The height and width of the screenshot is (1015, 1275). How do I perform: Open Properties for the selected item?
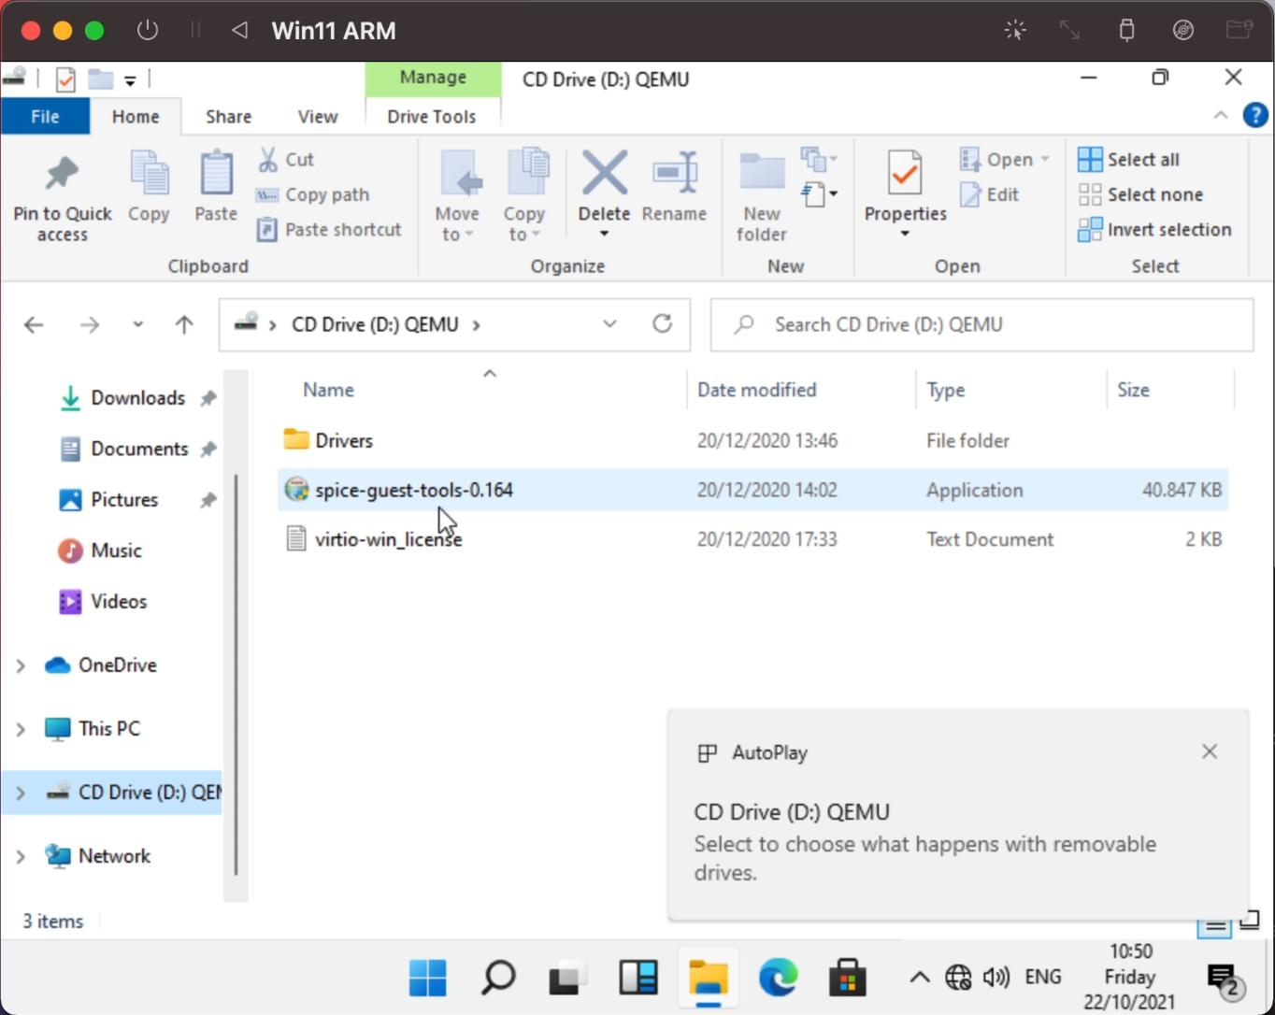tap(903, 187)
